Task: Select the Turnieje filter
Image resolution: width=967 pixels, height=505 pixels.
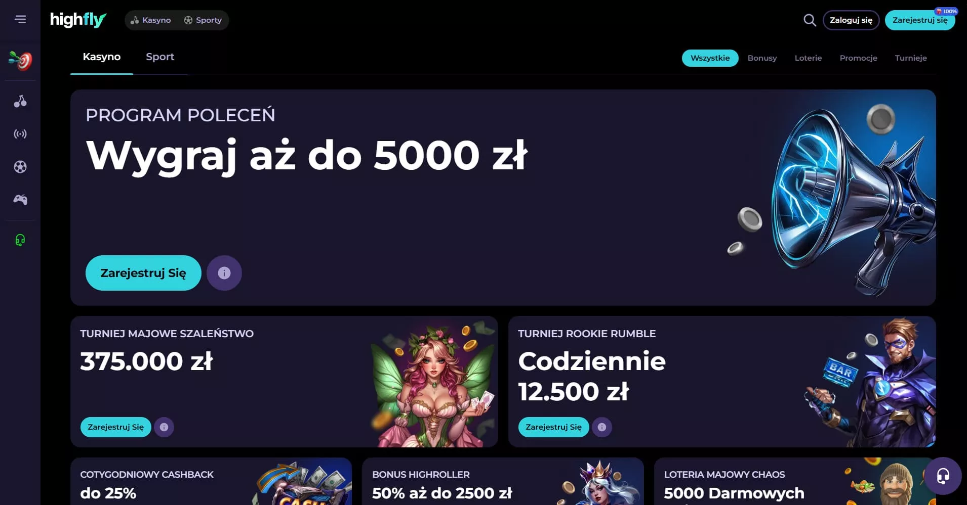Action: click(911, 58)
